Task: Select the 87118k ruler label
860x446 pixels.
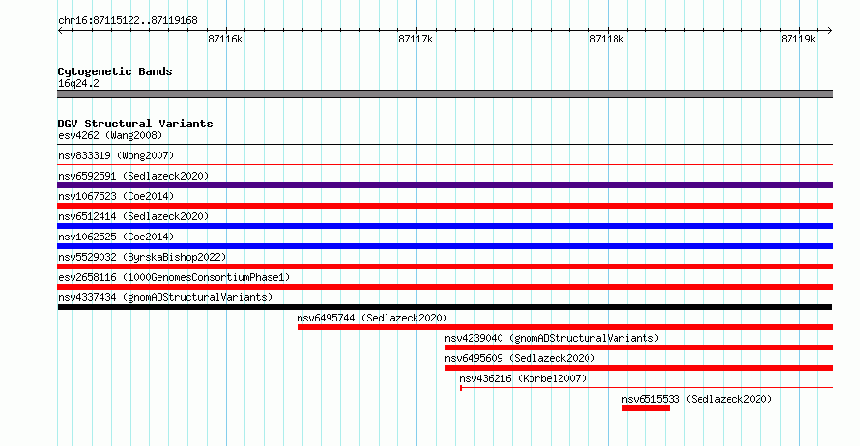Action: tap(607, 39)
